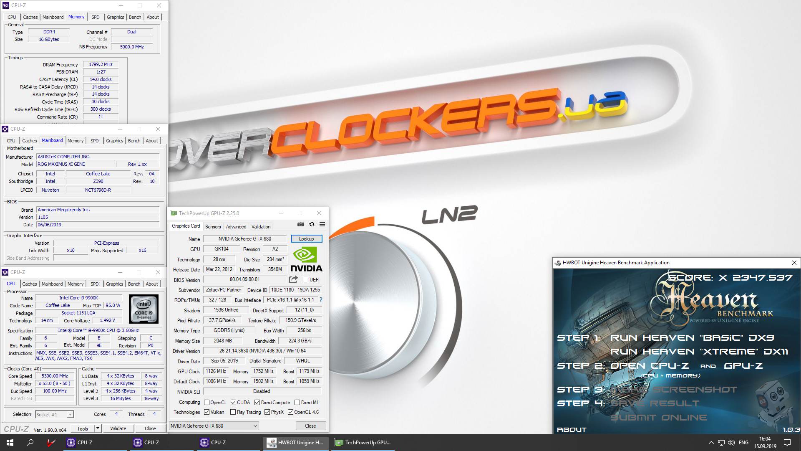The width and height of the screenshot is (801, 451).
Task: Select the 1799.2 MHz DRAM Frequency value
Action: [101, 65]
